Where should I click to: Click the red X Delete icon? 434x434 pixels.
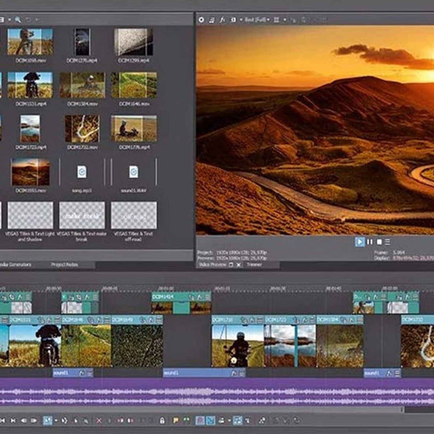pyautogui.click(x=99, y=420)
